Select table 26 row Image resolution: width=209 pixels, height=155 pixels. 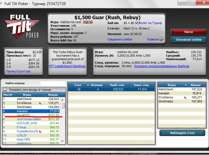111,89
